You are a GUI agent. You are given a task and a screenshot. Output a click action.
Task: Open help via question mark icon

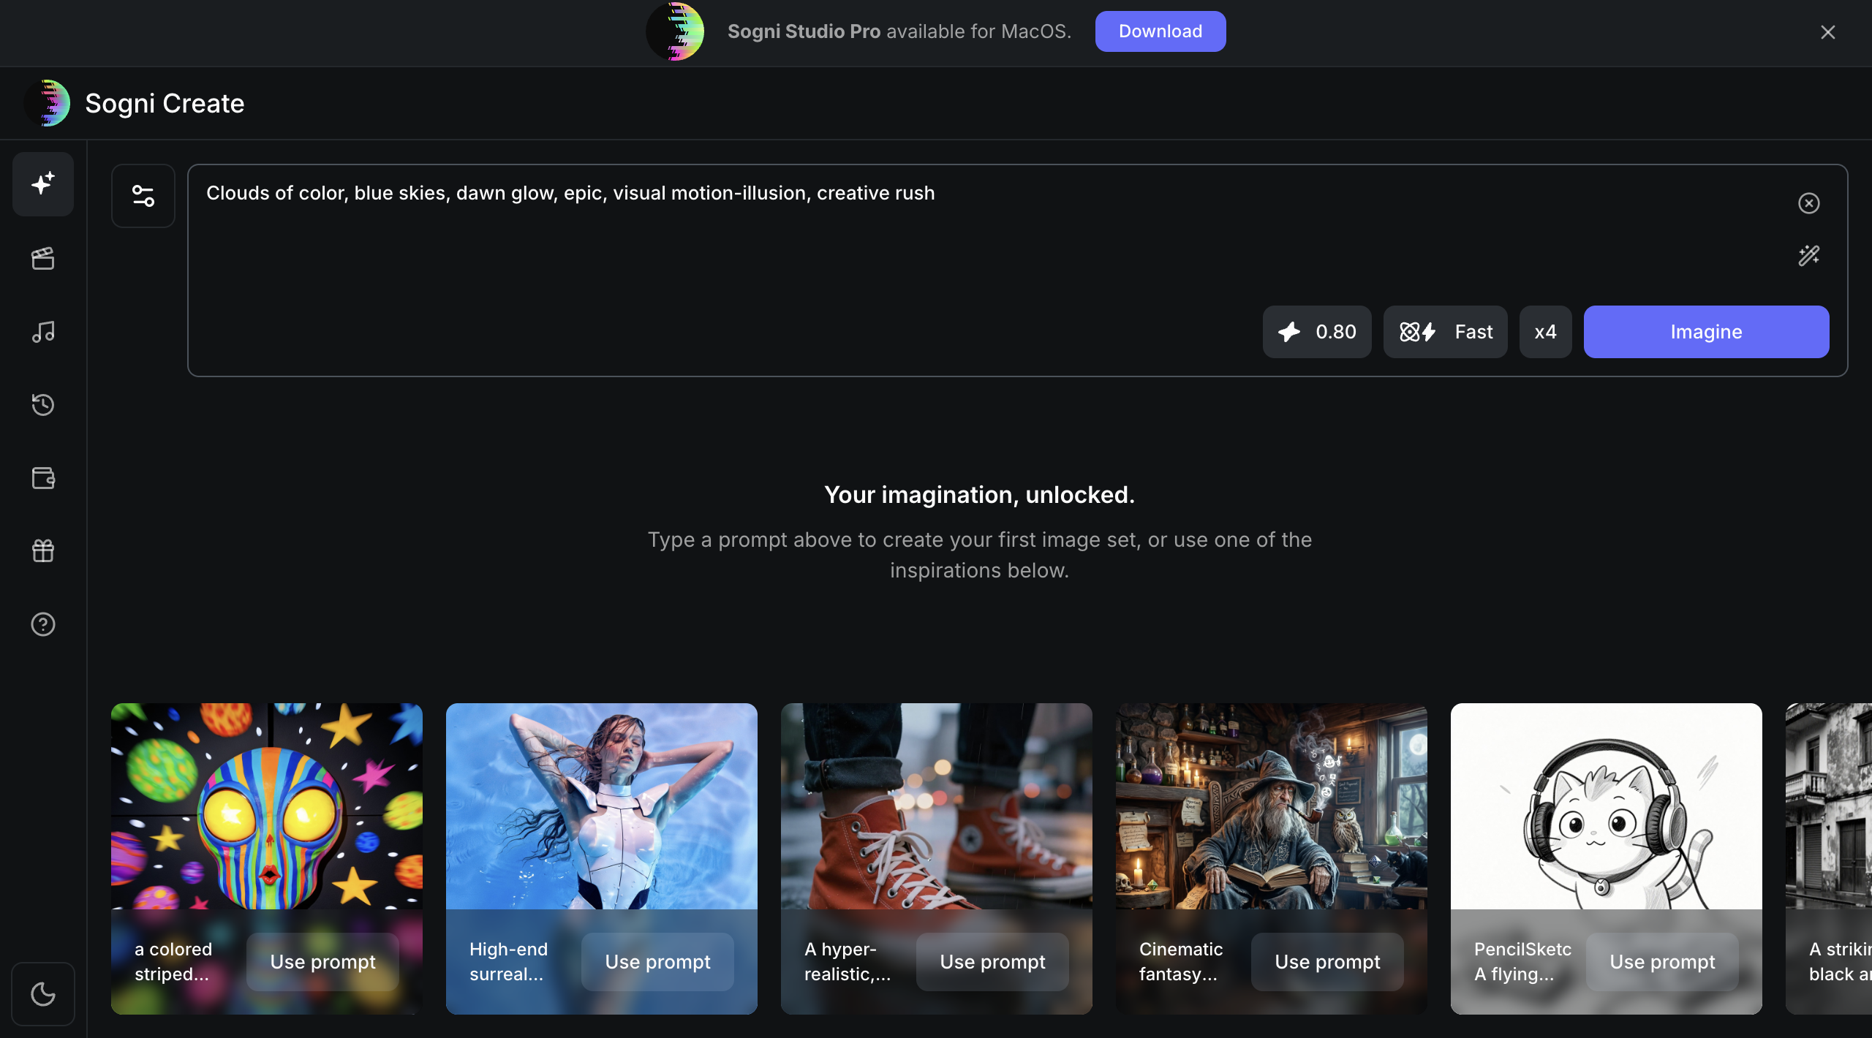pyautogui.click(x=42, y=624)
